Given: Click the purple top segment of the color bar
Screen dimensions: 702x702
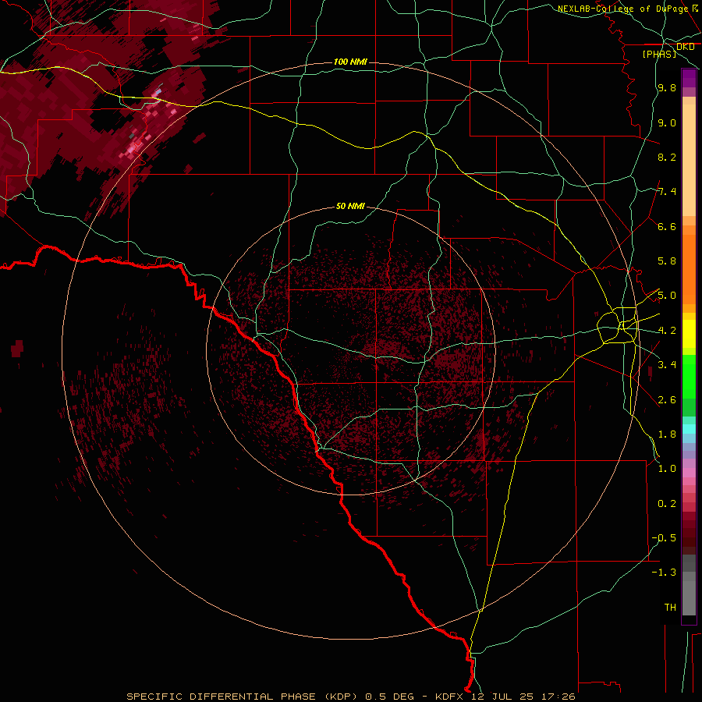Looking at the screenshot, I should [689, 78].
